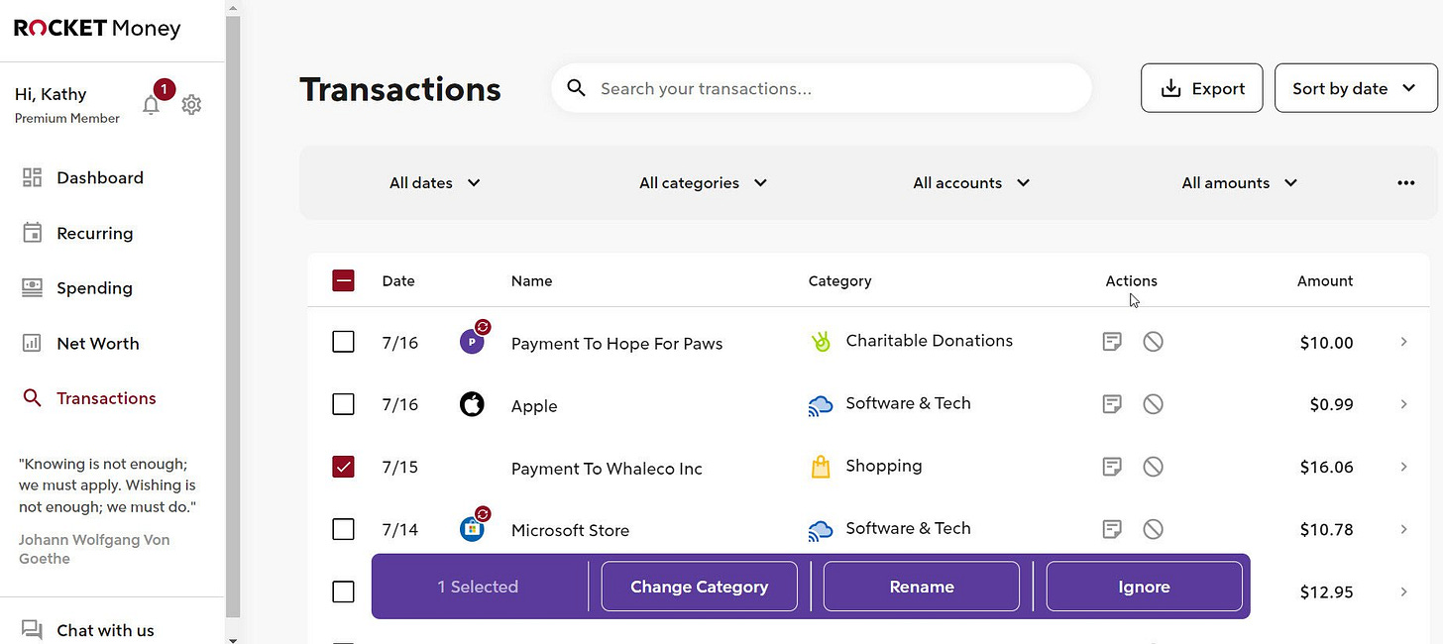Viewport: 1443px width, 644px height.
Task: Click the Microsoft Store merchant icon
Action: tap(473, 528)
